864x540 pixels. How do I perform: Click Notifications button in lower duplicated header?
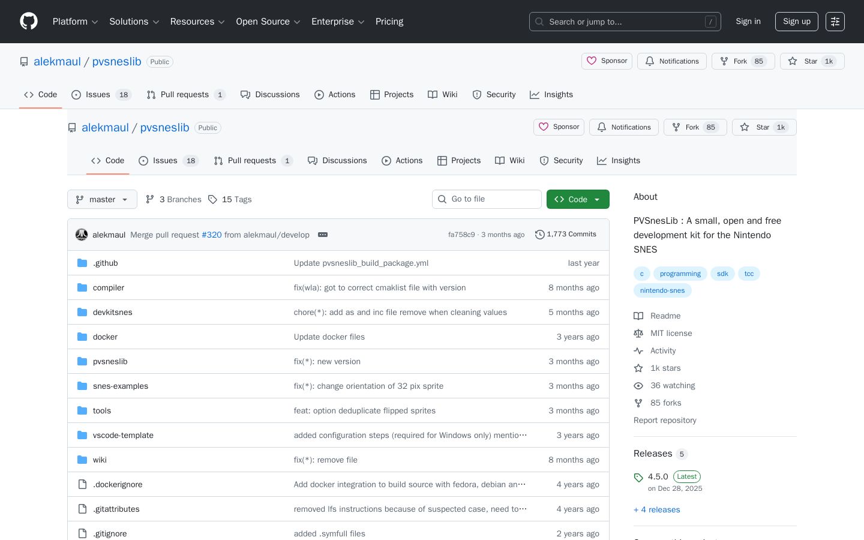624,127
